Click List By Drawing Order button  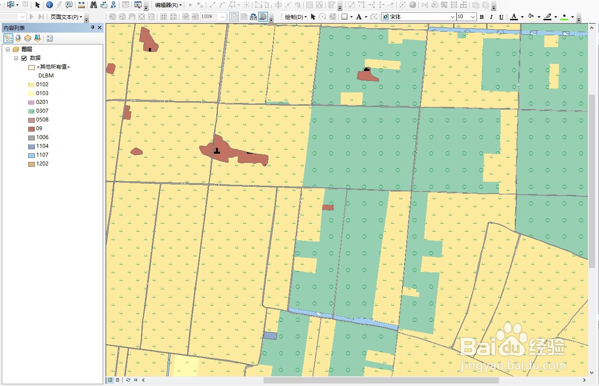coord(8,38)
